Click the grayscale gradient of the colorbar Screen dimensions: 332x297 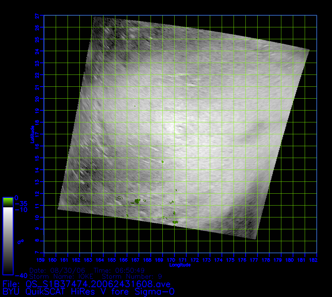8,241
